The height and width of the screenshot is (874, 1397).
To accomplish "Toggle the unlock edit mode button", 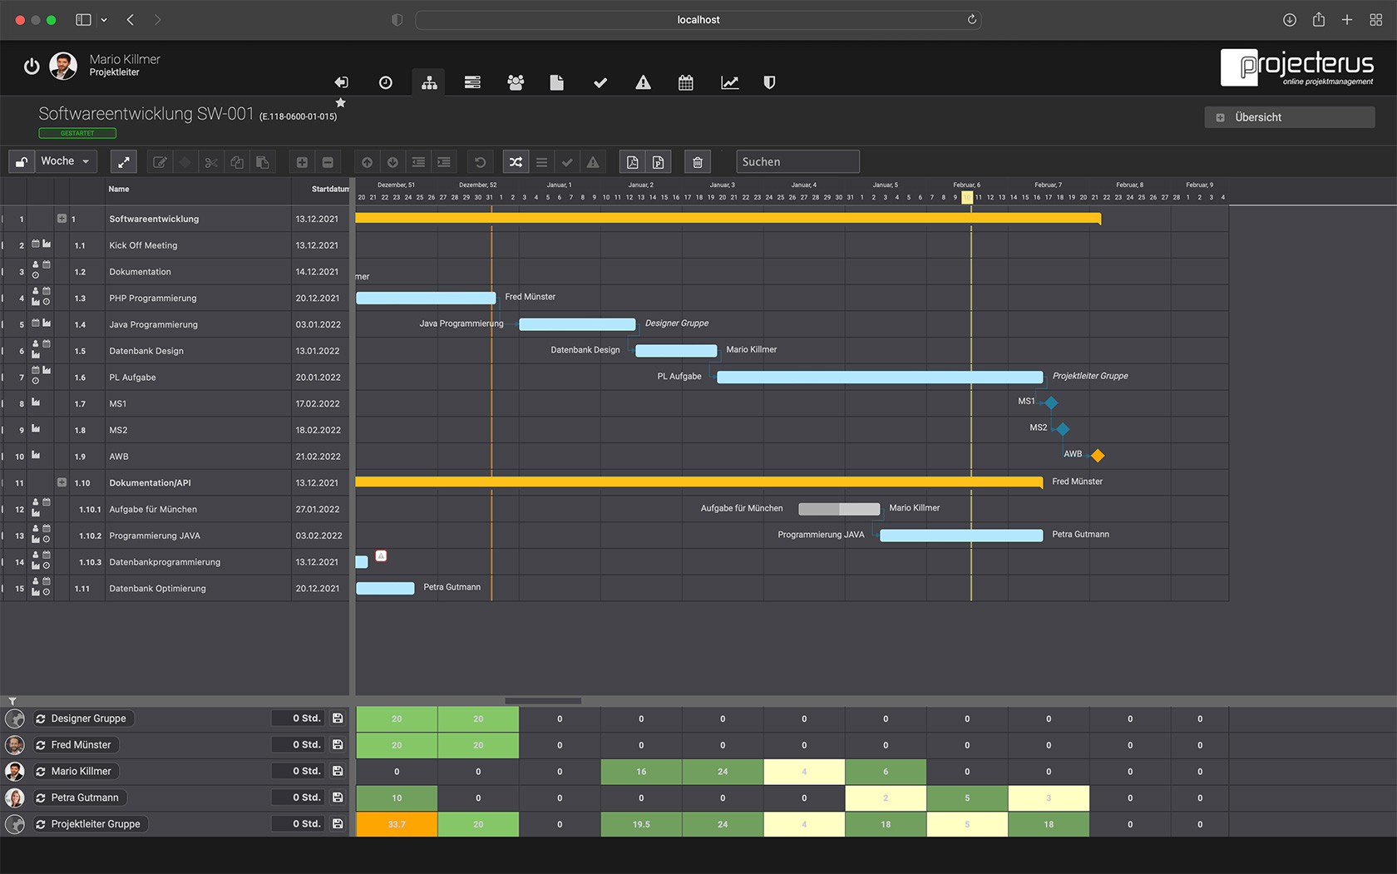I will 22,162.
